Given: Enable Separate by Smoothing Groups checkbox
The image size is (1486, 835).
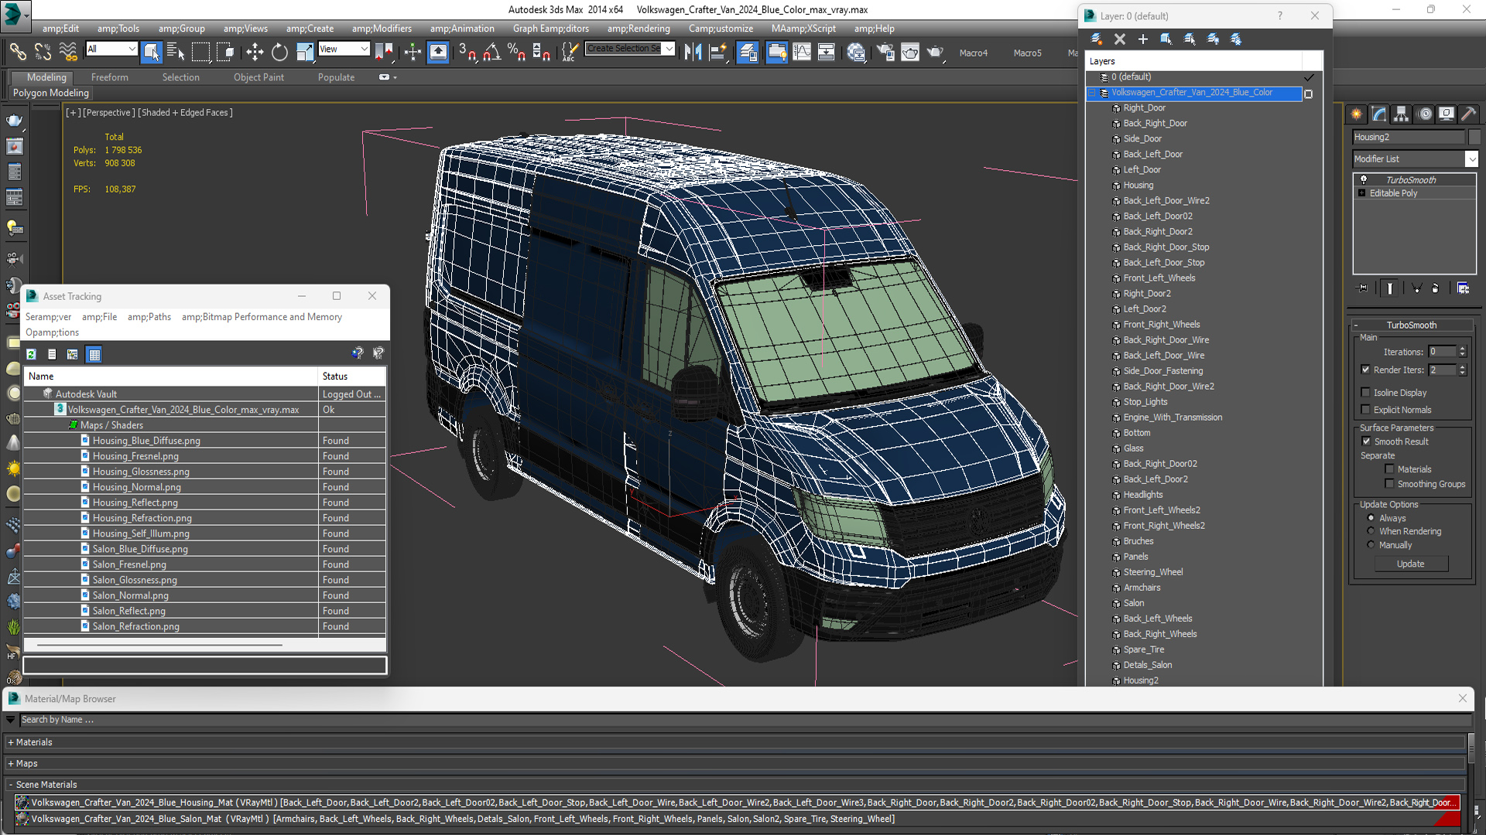Looking at the screenshot, I should click(x=1389, y=484).
